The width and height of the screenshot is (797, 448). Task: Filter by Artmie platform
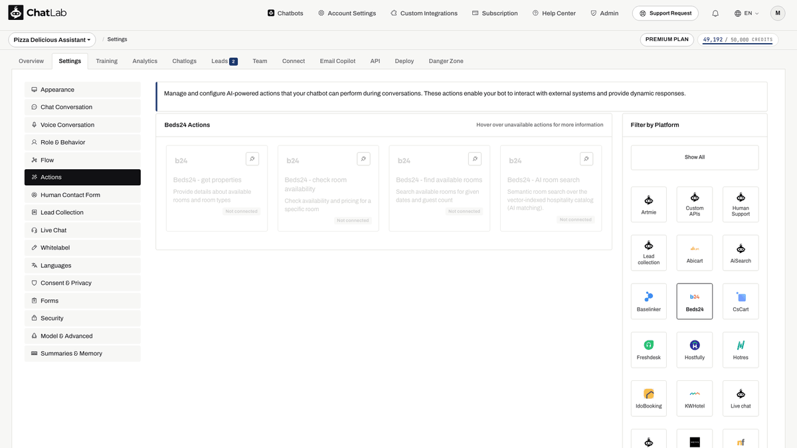pyautogui.click(x=649, y=204)
